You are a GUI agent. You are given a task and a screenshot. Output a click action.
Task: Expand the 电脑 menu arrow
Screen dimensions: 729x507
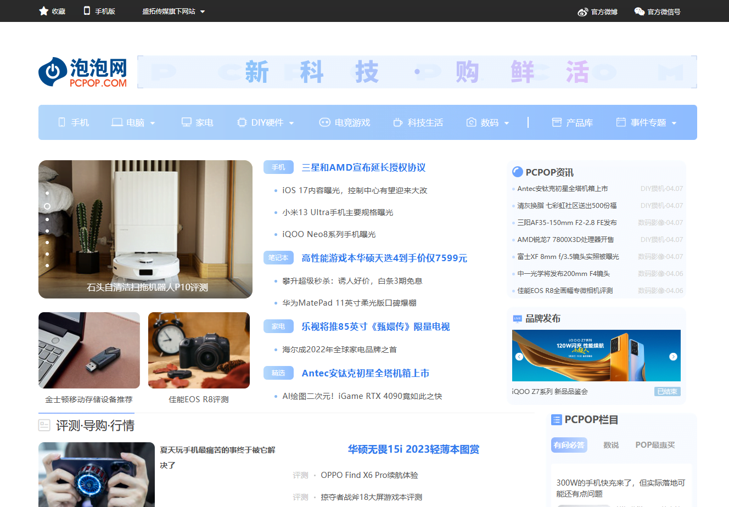[153, 123]
